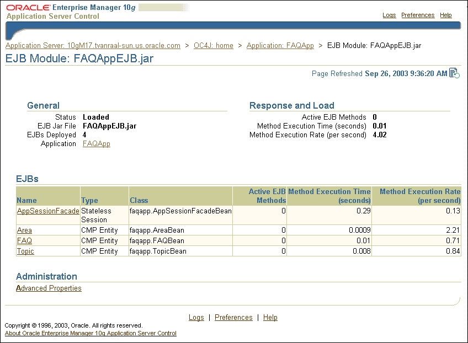Open AppSessionFacade EJB link
This screenshot has height=343, width=468.
tap(48, 211)
